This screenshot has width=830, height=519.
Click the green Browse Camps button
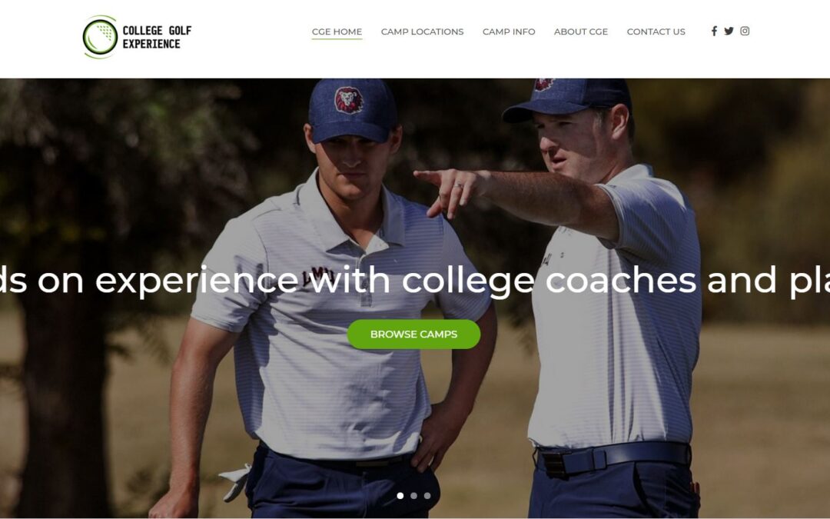coord(414,334)
